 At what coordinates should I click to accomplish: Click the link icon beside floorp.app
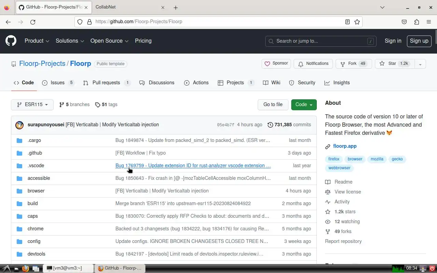click(328, 146)
